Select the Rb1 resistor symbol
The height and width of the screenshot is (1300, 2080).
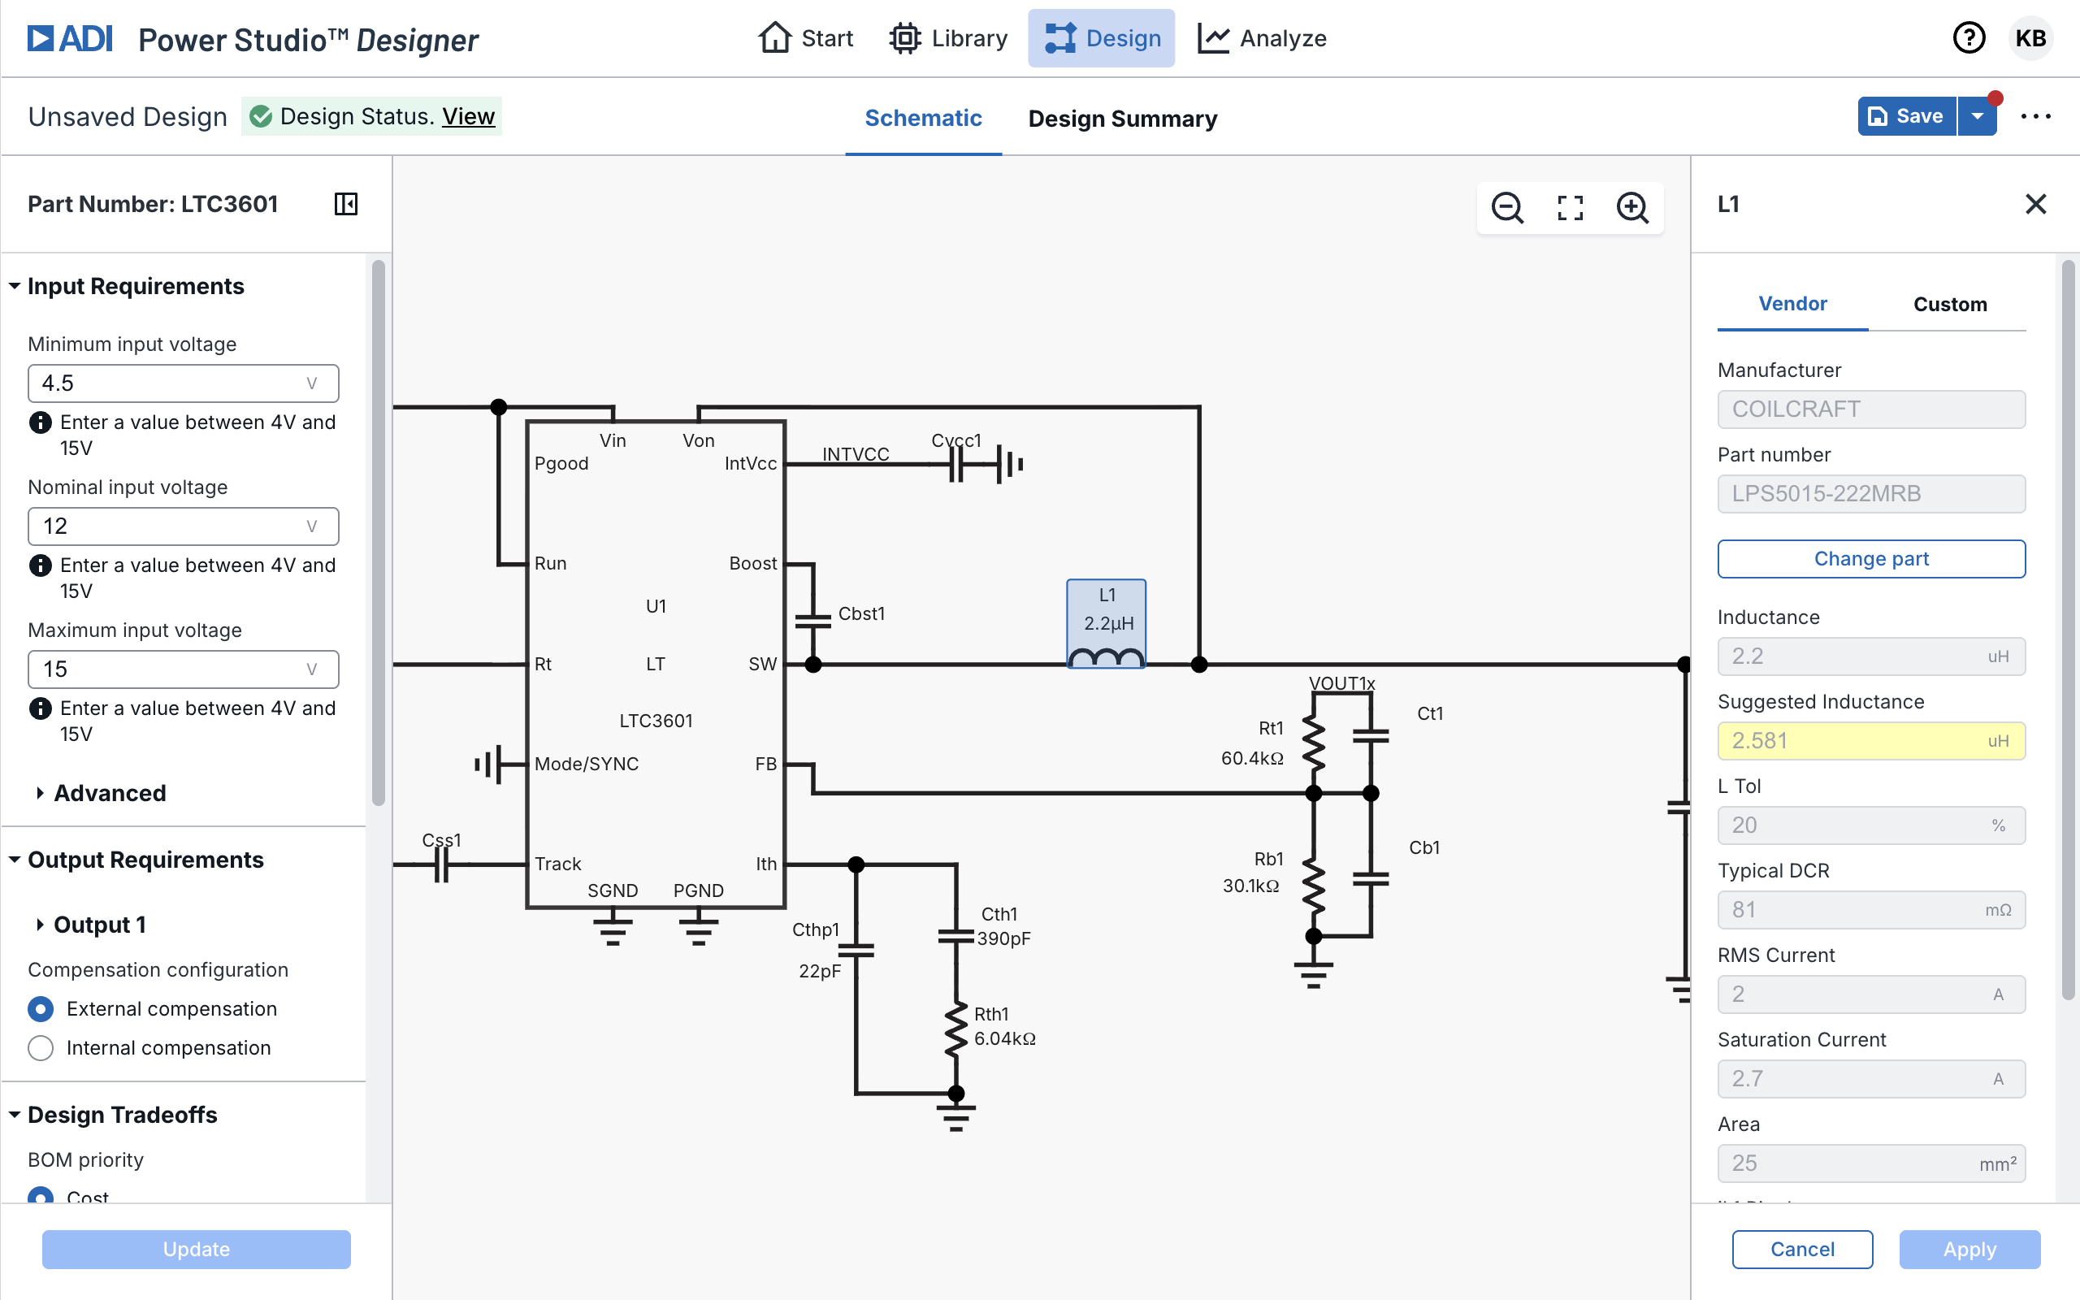[x=1313, y=886]
